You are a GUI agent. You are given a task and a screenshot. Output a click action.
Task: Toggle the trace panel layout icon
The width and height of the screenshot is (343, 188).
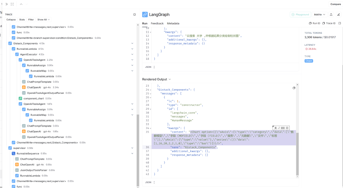(x=134, y=15)
